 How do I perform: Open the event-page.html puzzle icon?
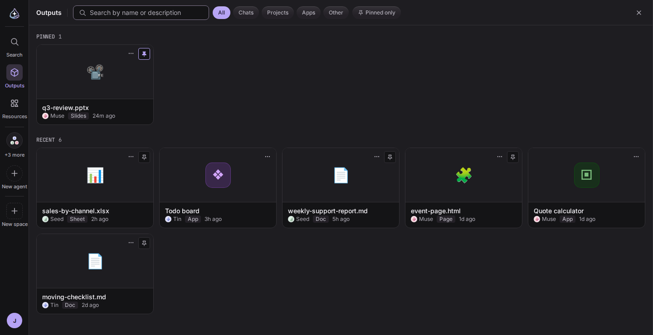[x=464, y=175]
